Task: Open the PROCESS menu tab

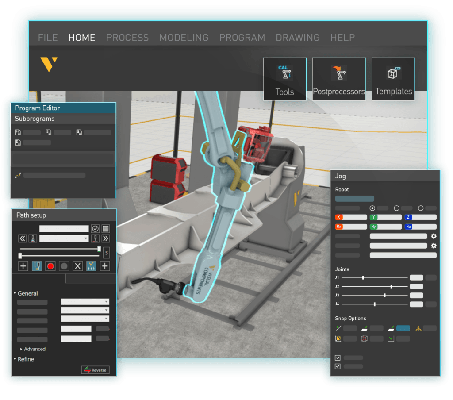Action: coord(127,38)
